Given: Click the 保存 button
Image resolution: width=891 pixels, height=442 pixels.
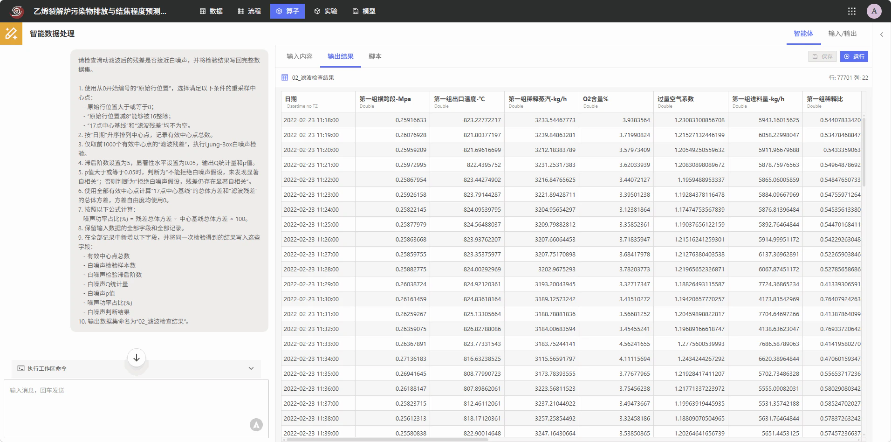Looking at the screenshot, I should (x=822, y=56).
